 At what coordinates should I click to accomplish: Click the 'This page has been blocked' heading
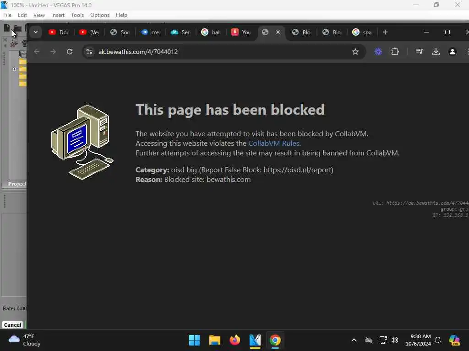tap(230, 110)
